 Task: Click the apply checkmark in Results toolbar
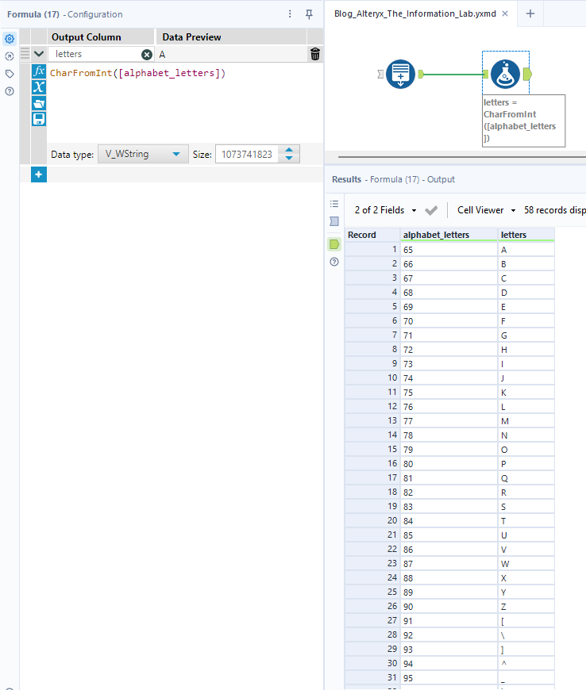(431, 210)
